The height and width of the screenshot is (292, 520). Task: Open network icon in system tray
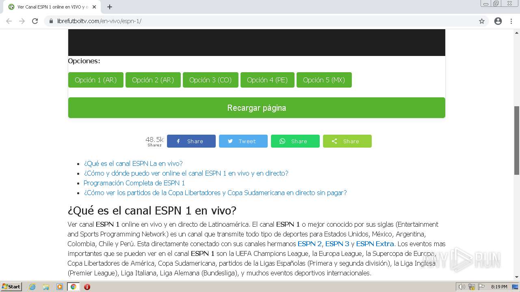click(x=472, y=287)
